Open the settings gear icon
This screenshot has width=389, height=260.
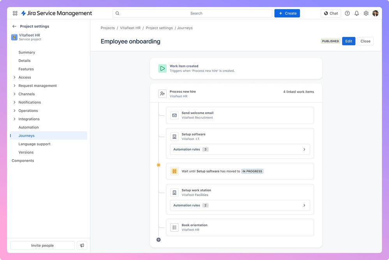366,13
